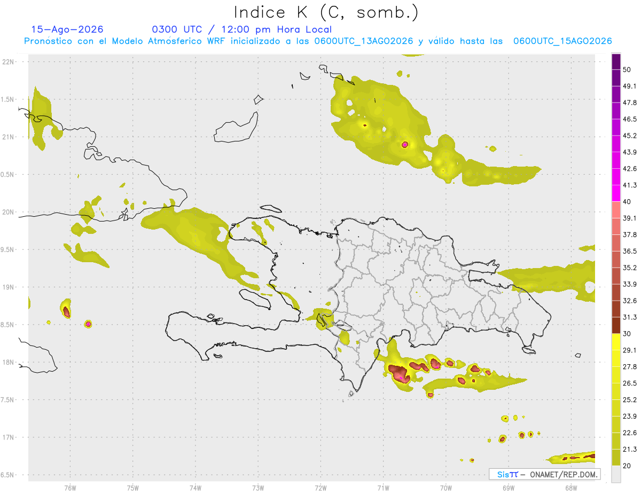Click the '71W' longitude axis label
Image resolution: width=641 pixels, height=495 pixels.
383,488
